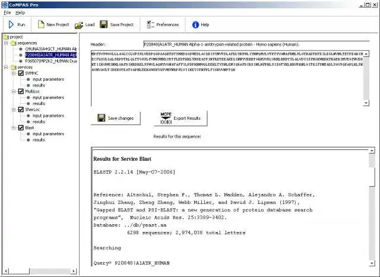Uncheck the SherLoc service checkbox
380x277 pixels.
[x=21, y=110]
